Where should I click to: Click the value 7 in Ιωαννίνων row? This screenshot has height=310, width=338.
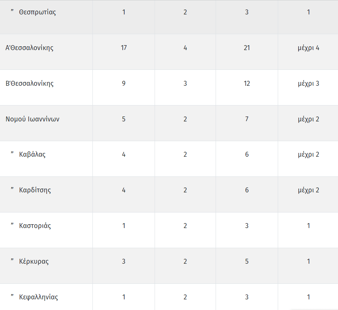tap(247, 119)
